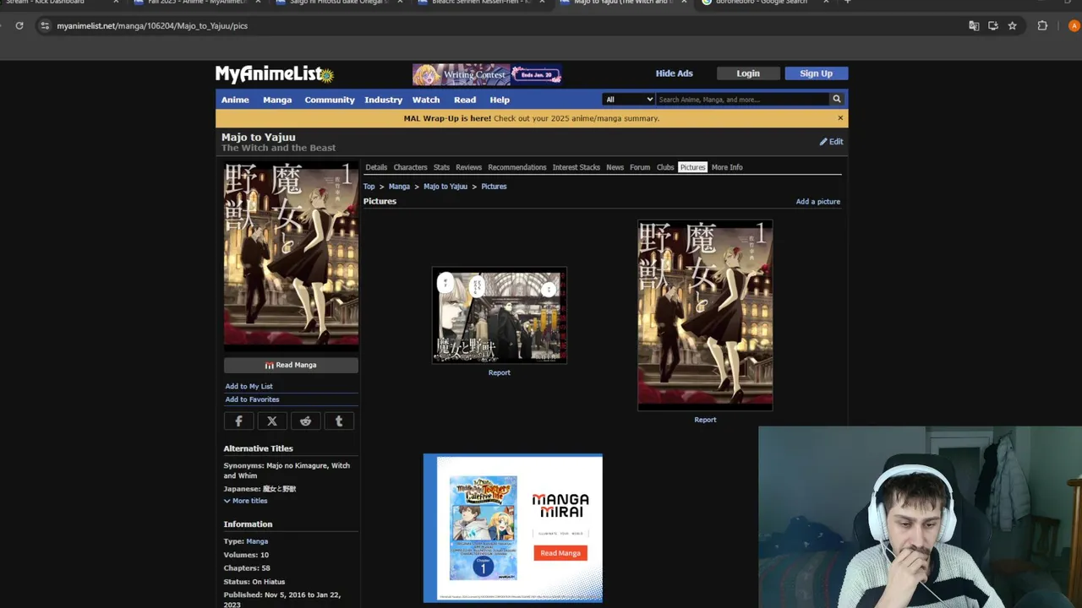Viewport: 1082px width, 608px height.
Task: Open the large volume 1 cover thumbnail
Action: coord(705,316)
